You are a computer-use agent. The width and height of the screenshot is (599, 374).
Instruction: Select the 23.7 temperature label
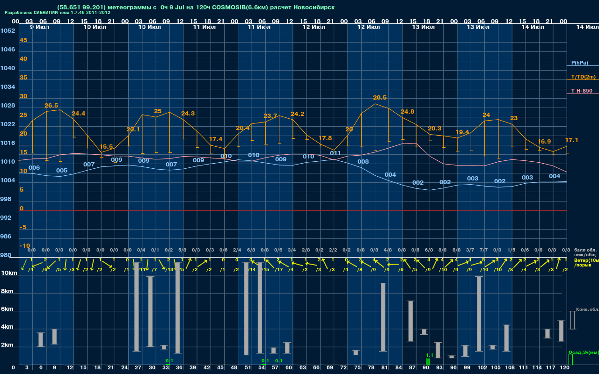tap(270, 116)
